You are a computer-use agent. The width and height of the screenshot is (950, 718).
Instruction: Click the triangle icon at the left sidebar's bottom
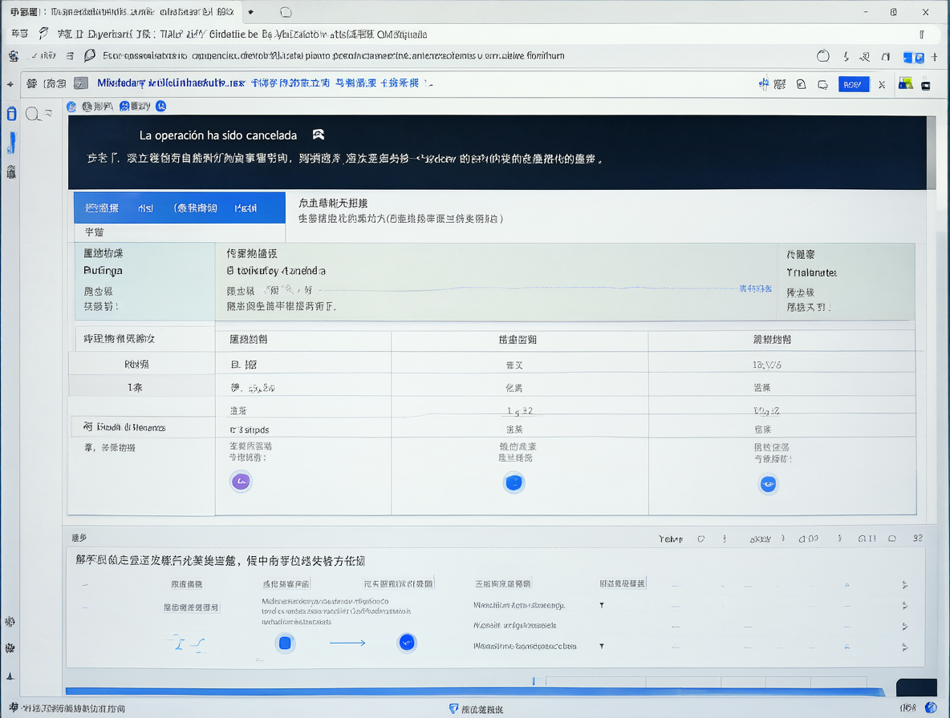pyautogui.click(x=10, y=676)
